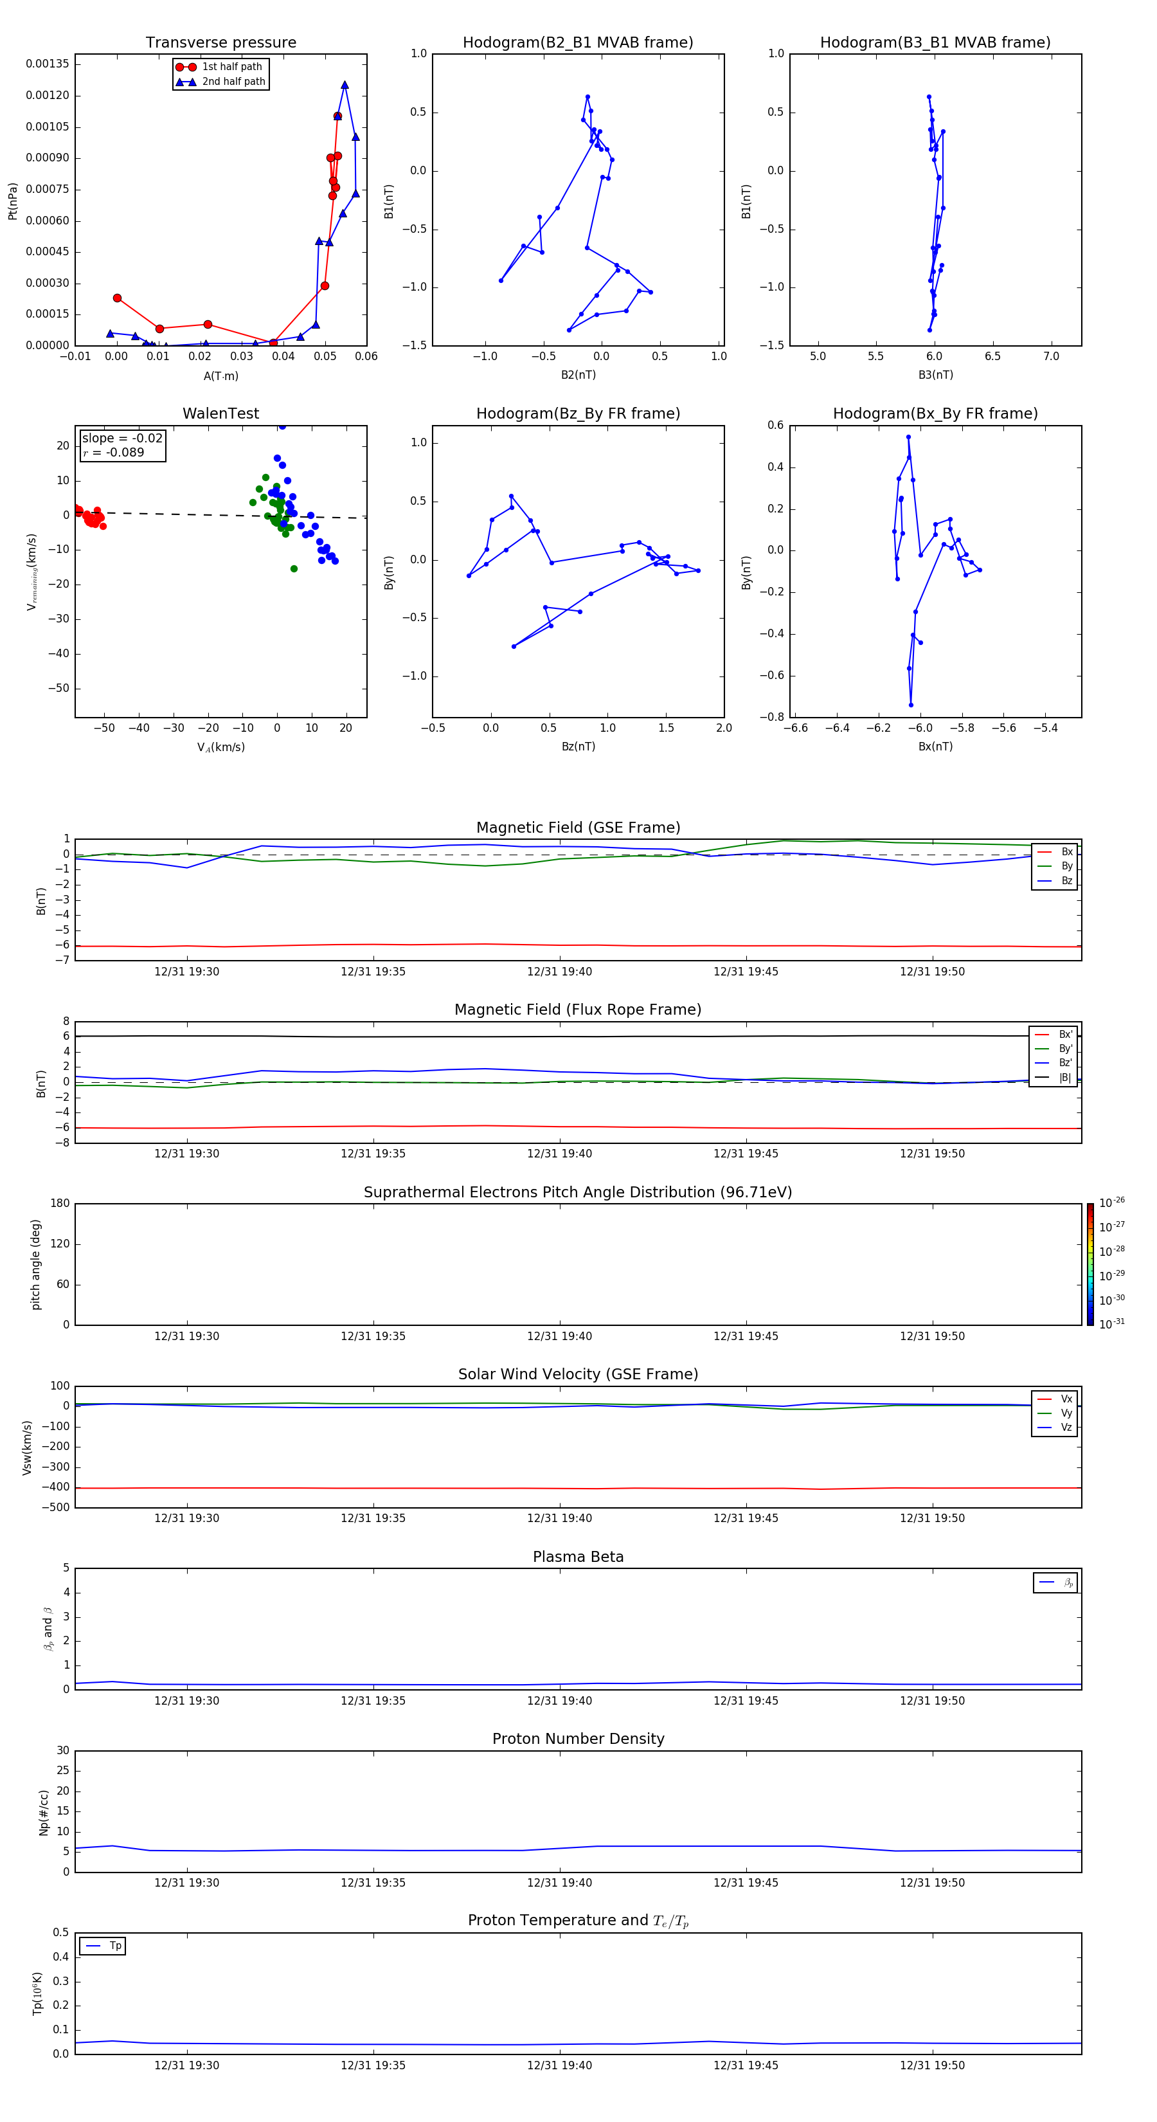Click the '-500' tick on Solar Wind Velocity axis
The height and width of the screenshot is (2122, 1157).
click(56, 1507)
